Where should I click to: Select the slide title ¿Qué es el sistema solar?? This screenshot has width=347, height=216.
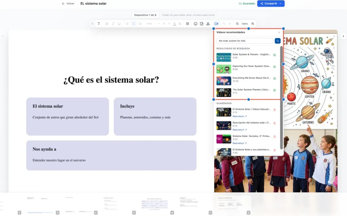click(x=111, y=80)
